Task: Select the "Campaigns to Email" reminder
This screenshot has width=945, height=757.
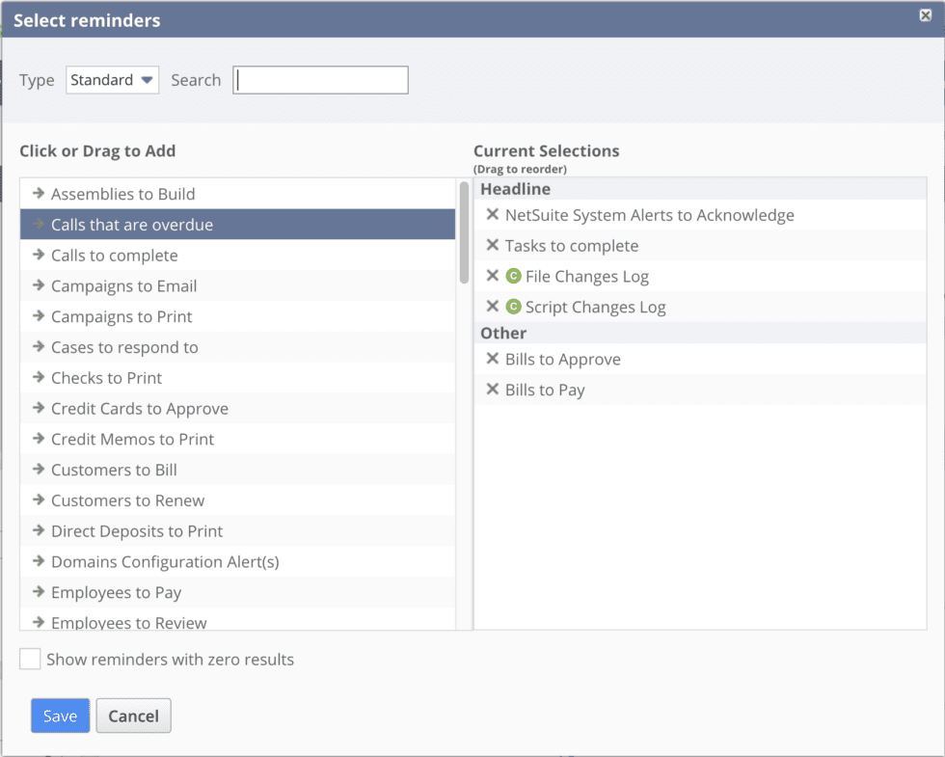Action: coord(123,285)
